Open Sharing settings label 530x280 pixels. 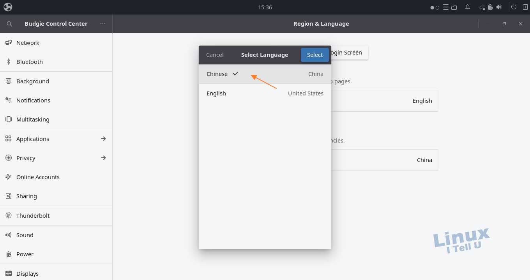pyautogui.click(x=26, y=196)
